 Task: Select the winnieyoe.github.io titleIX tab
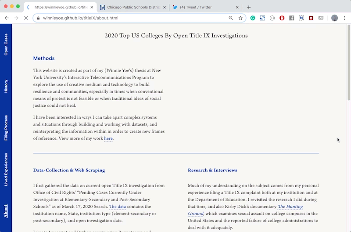click(60, 7)
